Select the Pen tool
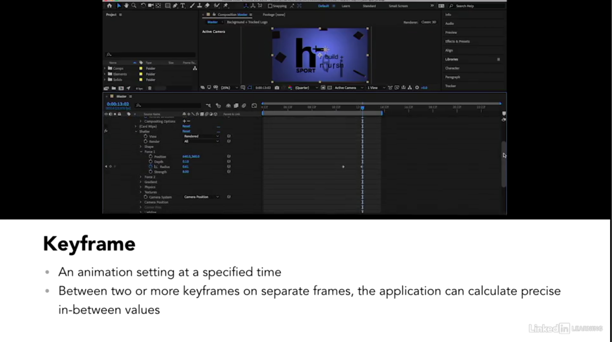 coord(175,6)
